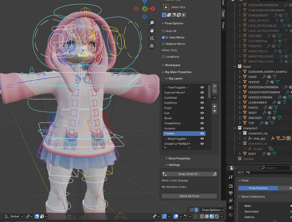Click the Reset All Pose button
This screenshot has height=222, width=292.
[189, 196]
